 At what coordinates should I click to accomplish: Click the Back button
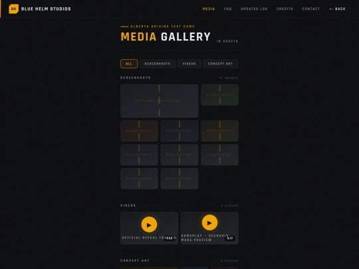(338, 9)
